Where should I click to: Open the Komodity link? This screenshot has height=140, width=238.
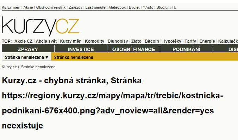tap(95, 41)
